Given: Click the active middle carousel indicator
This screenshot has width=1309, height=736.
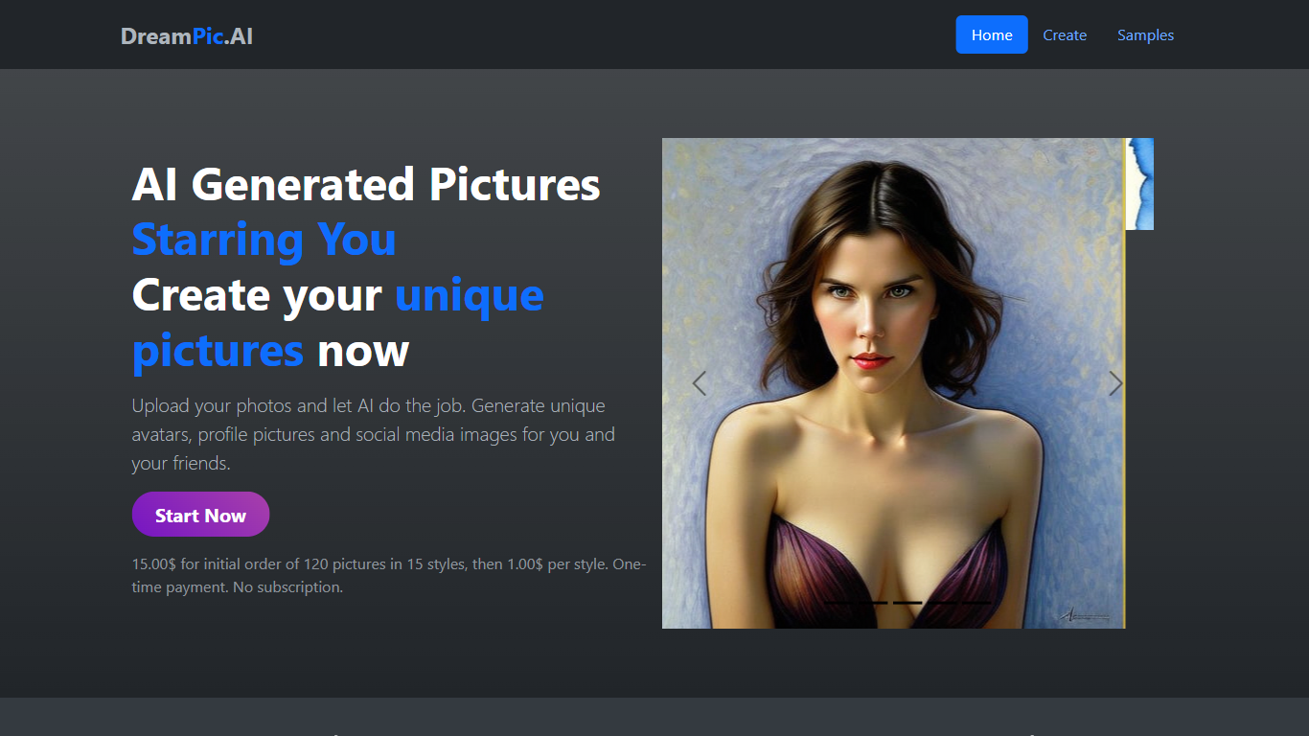Looking at the screenshot, I should point(907,603).
